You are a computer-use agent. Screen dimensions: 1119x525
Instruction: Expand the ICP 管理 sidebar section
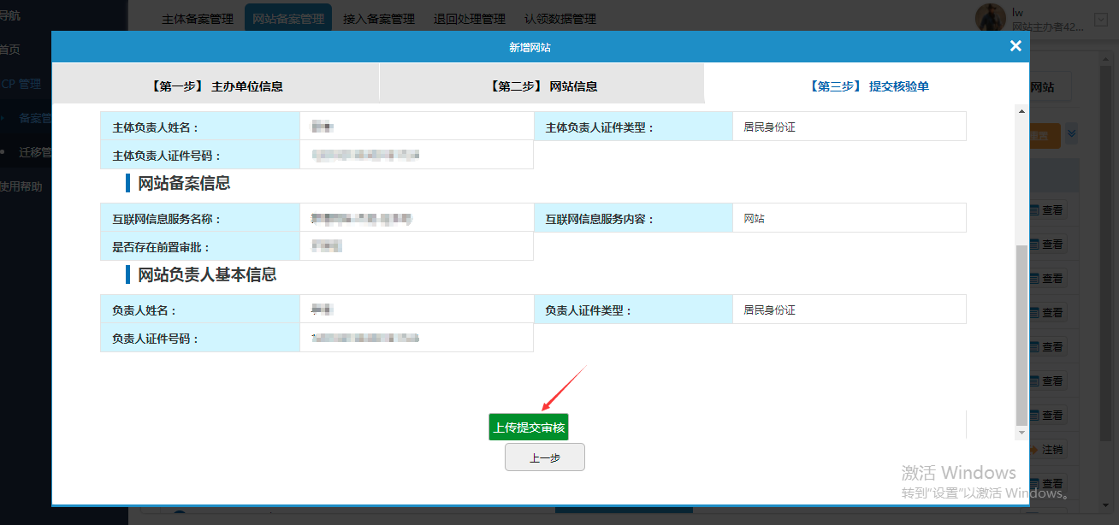pos(21,84)
